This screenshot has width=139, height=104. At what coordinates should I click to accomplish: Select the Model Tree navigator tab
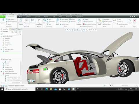click(x=5, y=29)
